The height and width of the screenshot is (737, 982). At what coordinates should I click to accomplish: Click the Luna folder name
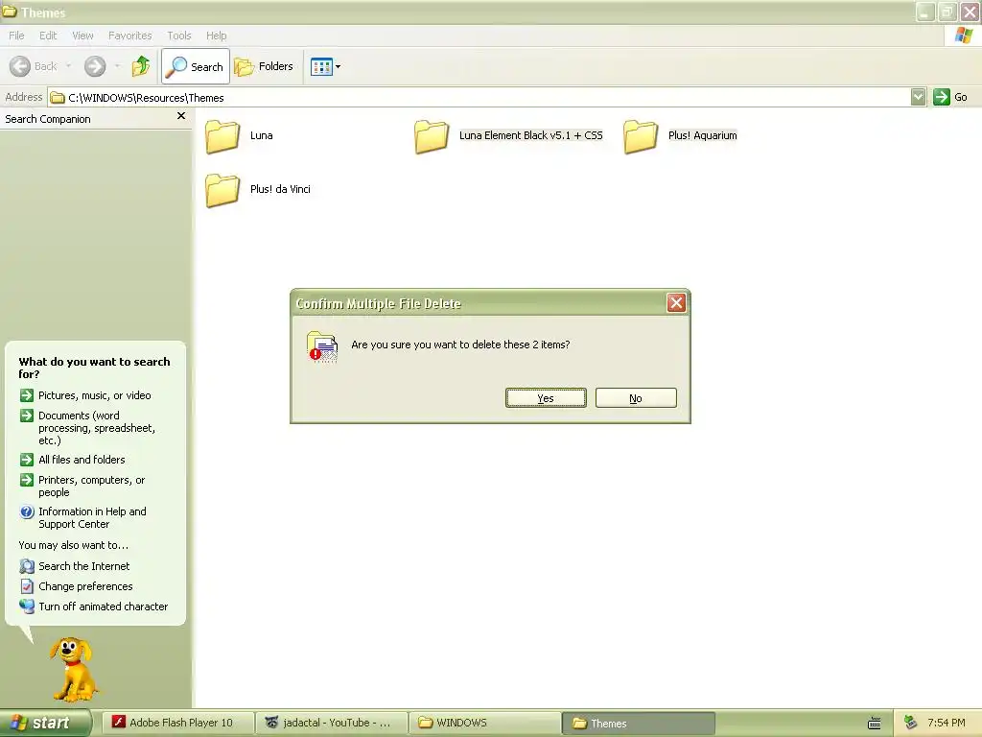point(261,135)
